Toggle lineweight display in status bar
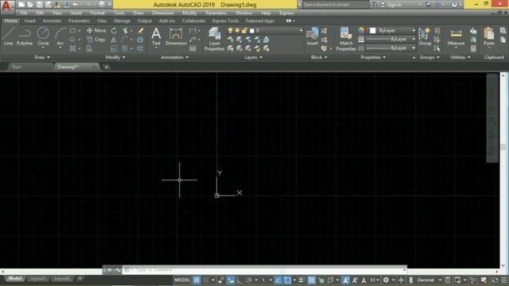This screenshot has height=286, width=509. point(301,280)
